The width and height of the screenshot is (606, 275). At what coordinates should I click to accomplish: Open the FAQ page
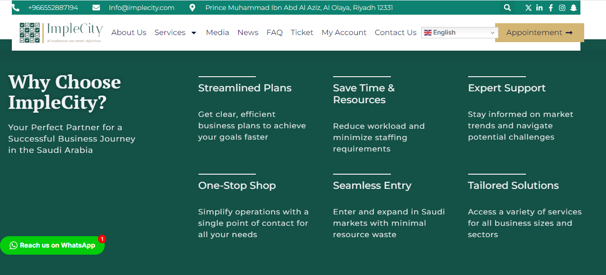click(274, 33)
